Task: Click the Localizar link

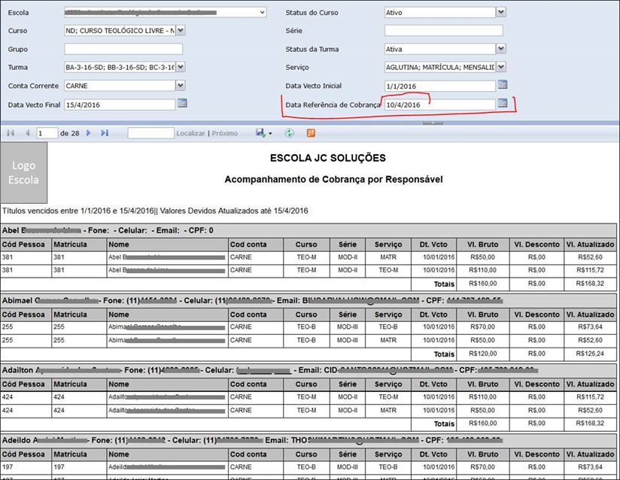Action: coord(190,133)
